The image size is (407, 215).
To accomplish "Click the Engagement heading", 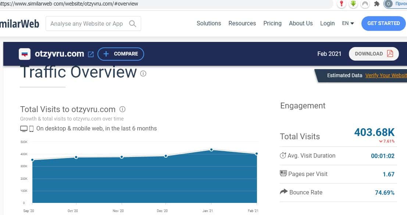I will (303, 105).
